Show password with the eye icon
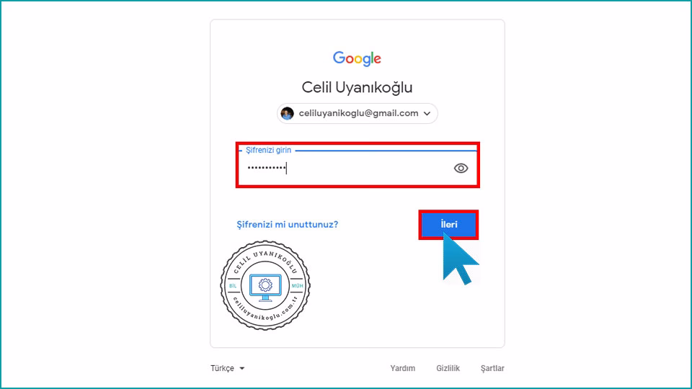 click(461, 168)
